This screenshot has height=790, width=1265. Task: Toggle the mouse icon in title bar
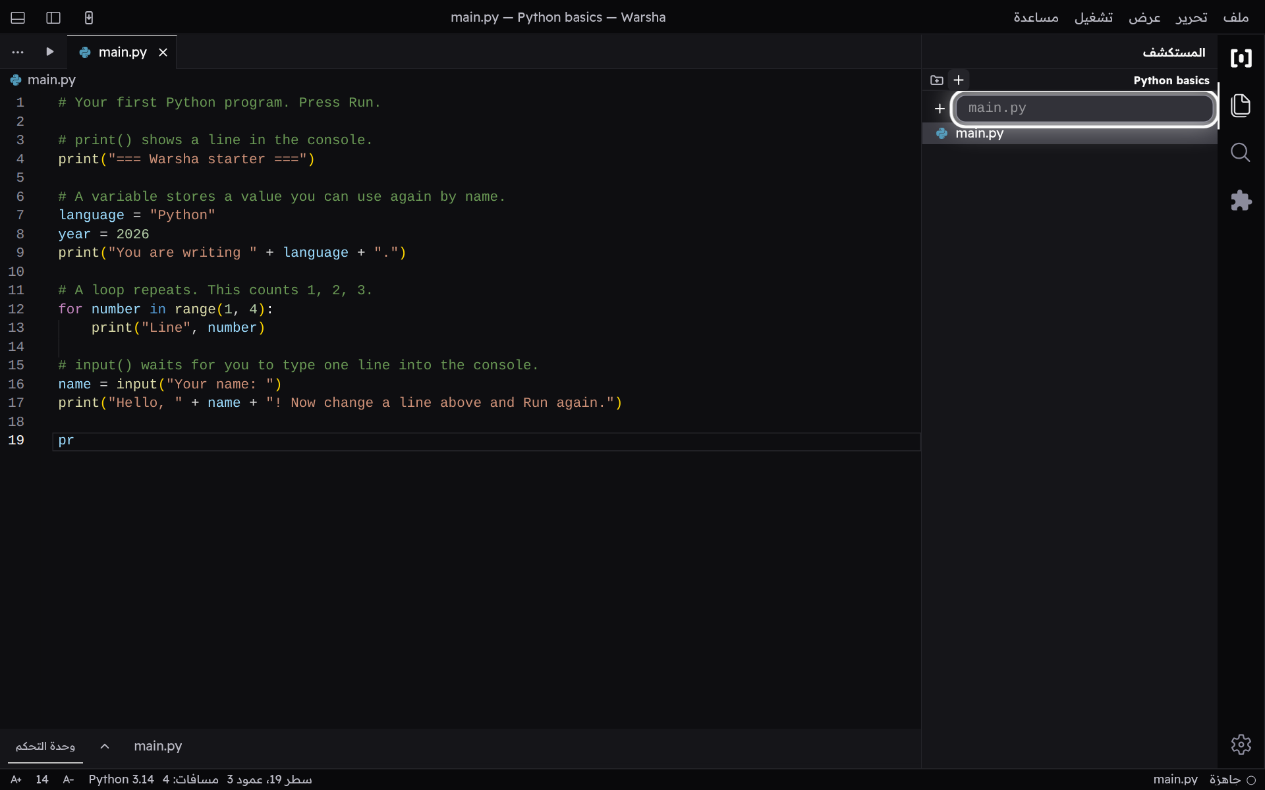[x=89, y=18]
